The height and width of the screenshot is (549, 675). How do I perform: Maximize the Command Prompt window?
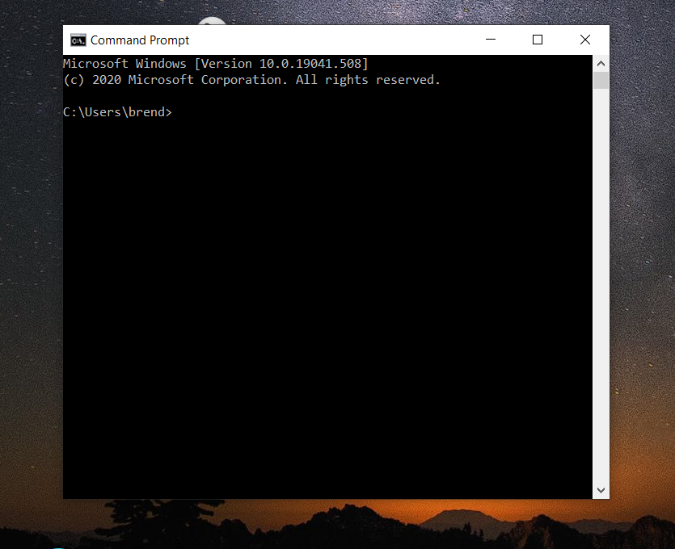[538, 40]
